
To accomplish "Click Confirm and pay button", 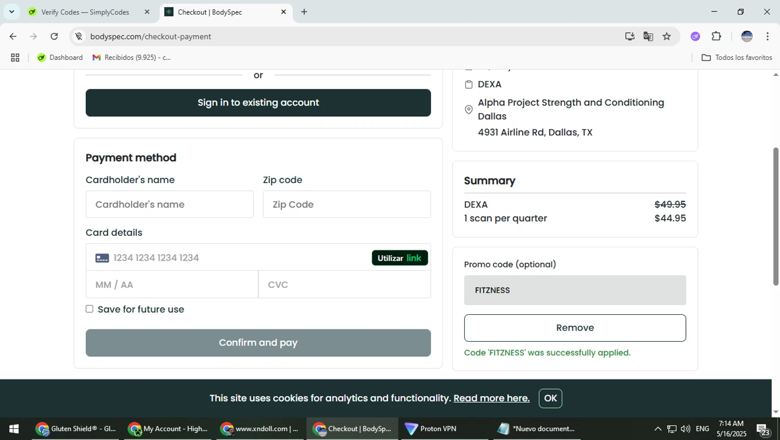I will 258,343.
